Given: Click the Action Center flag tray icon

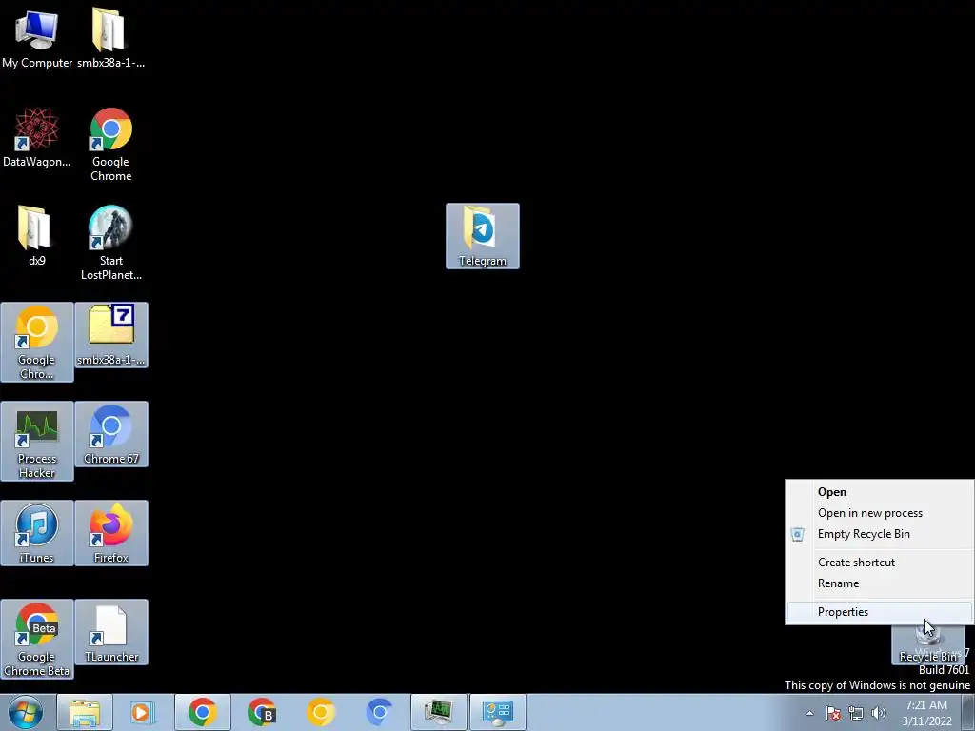Looking at the screenshot, I should (832, 713).
